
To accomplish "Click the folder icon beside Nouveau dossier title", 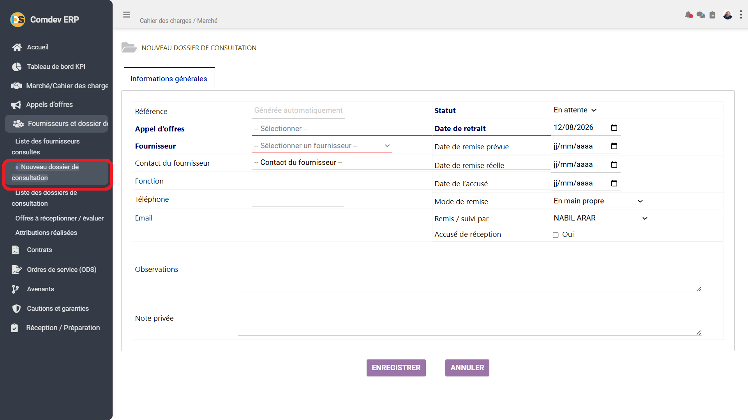I will tap(129, 48).
